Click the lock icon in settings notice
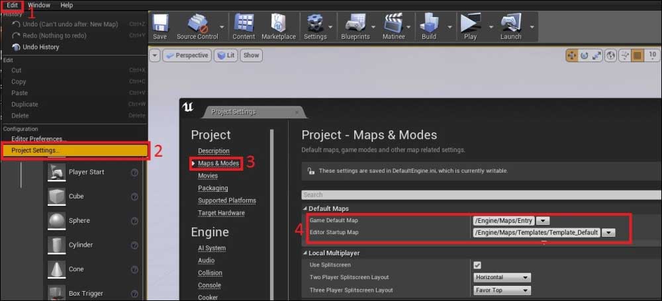 click(x=310, y=171)
